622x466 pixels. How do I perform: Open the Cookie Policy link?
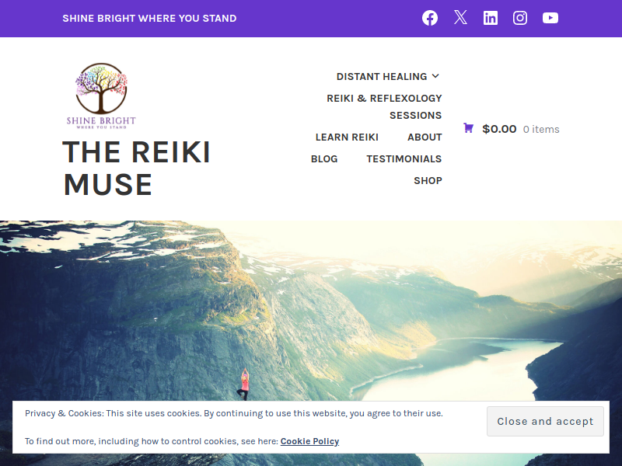pos(309,441)
